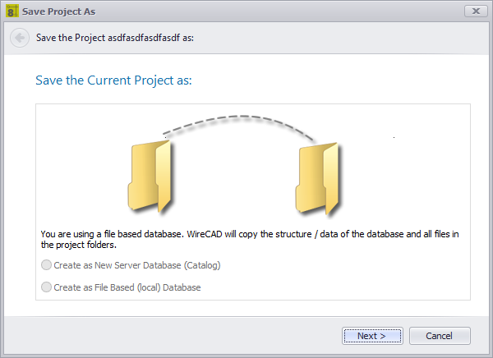493x358 pixels.
Task: Click the 'Create as New Server Database (Catalog)' label
Action: click(x=137, y=265)
